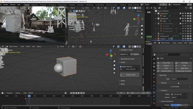Open collision Source dropdown showing Deform
The image size is (193, 109).
(179, 97)
